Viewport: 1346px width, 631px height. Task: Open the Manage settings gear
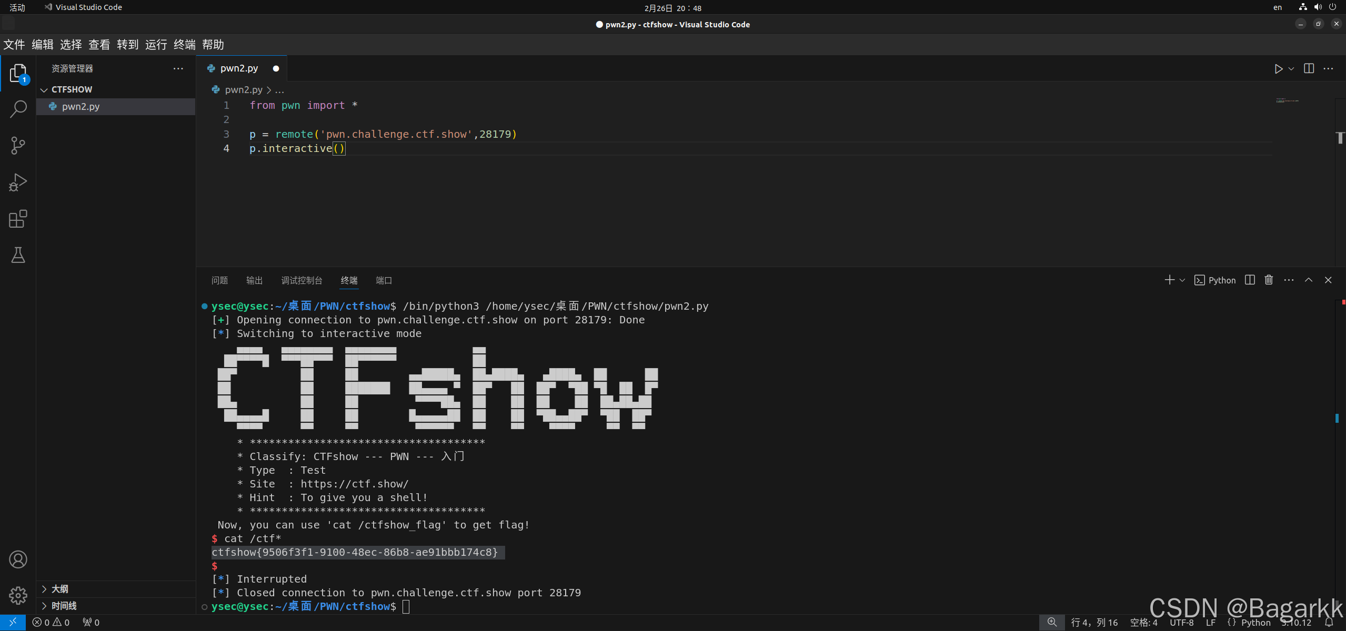(x=18, y=596)
